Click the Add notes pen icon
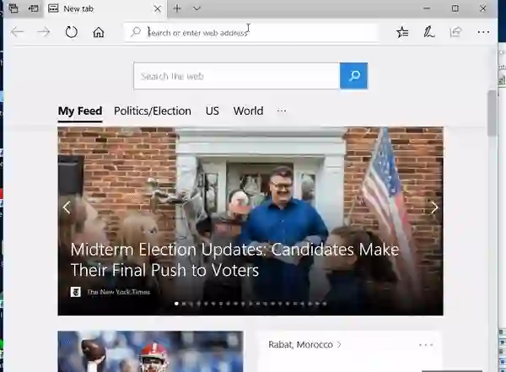Screen dimensions: 506x372 [x=429, y=32]
